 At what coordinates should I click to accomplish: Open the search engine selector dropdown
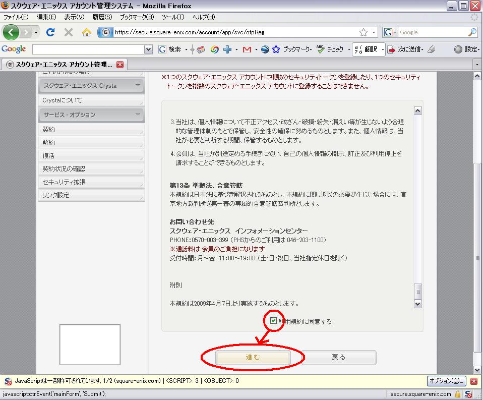[390, 32]
